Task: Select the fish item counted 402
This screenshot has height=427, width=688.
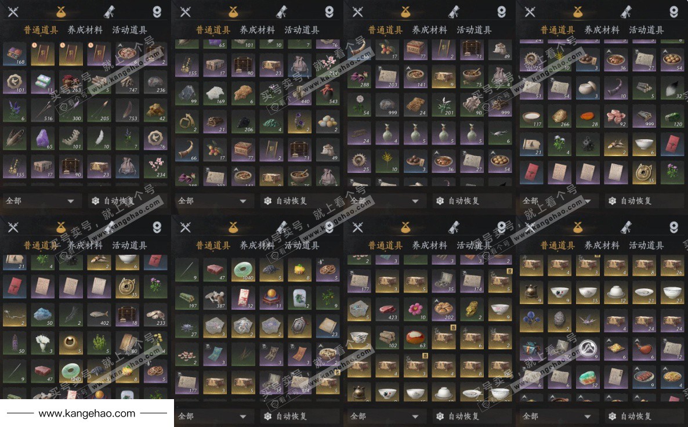Action: click(x=99, y=315)
